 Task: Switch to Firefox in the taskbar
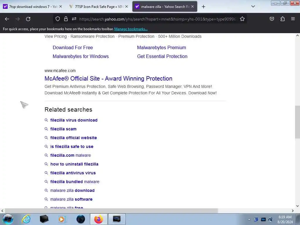coord(98,219)
